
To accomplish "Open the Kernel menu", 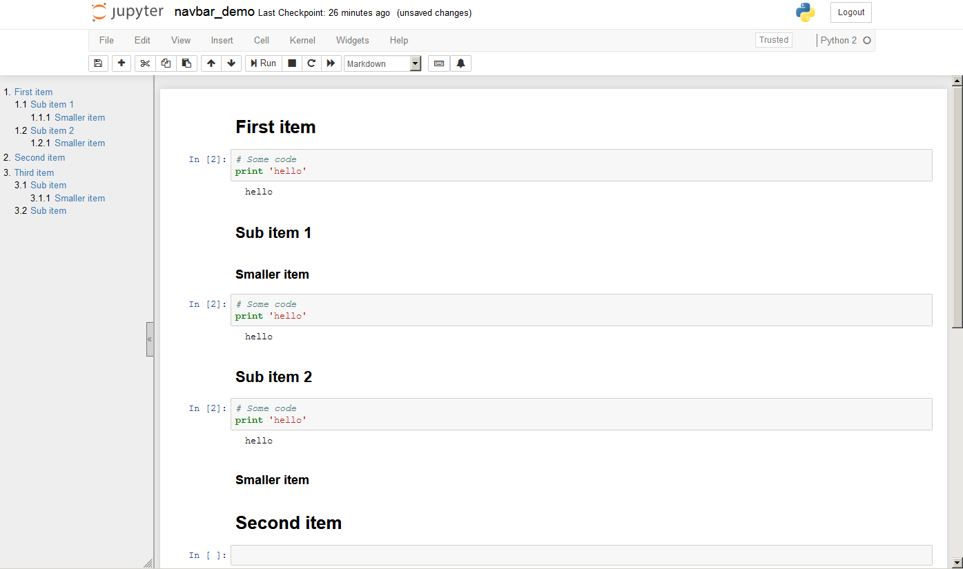I will 302,40.
